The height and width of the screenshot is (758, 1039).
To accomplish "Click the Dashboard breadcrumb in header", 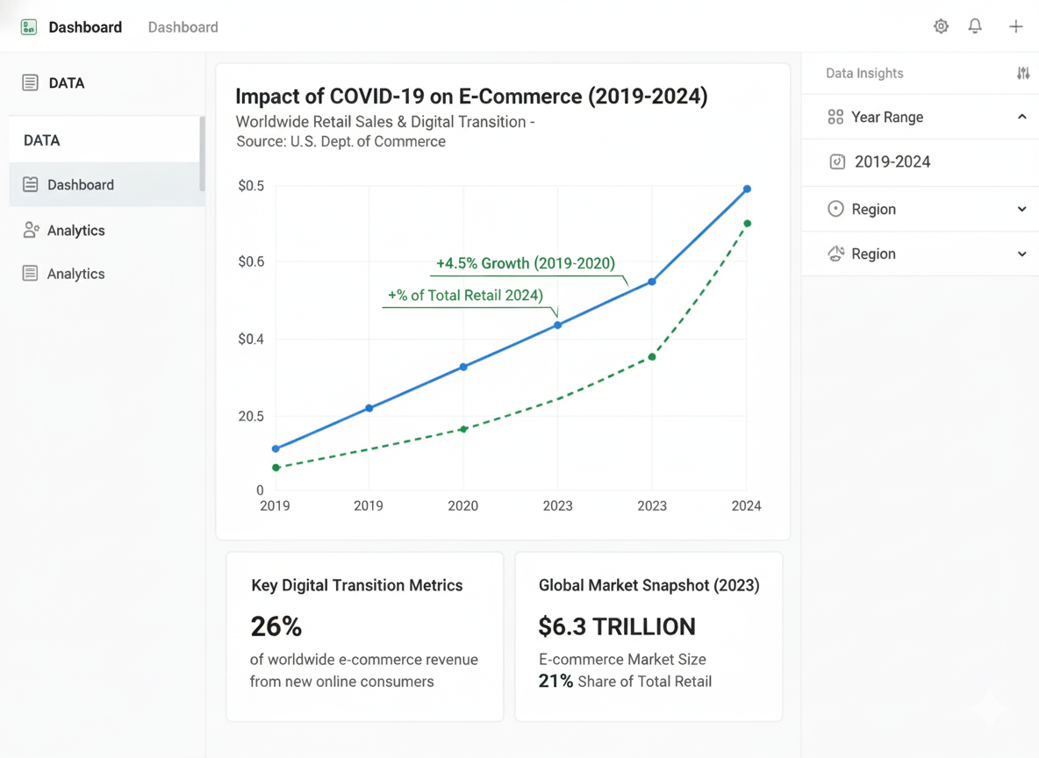I will [183, 27].
